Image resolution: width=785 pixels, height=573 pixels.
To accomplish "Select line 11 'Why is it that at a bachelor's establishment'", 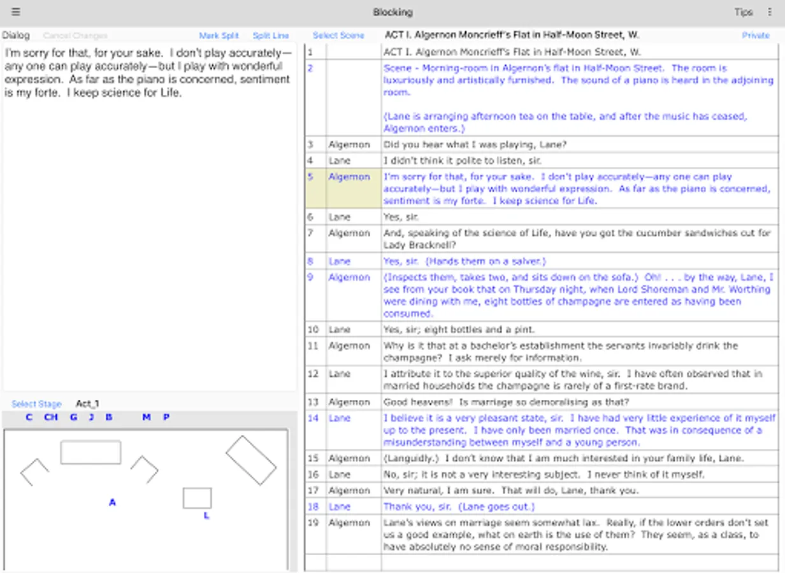I will [x=542, y=351].
